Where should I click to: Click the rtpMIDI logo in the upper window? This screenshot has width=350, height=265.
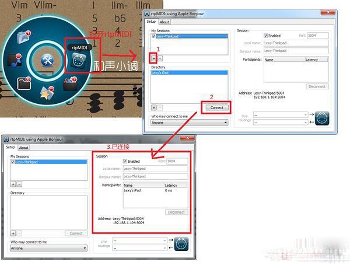[x=322, y=118]
